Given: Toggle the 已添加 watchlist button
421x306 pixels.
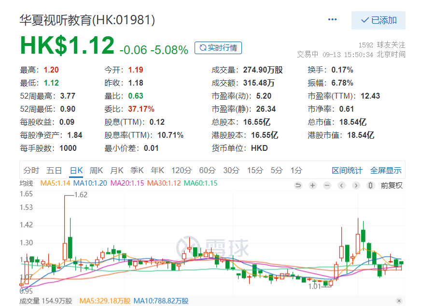Looking at the screenshot, I should pos(378,20).
